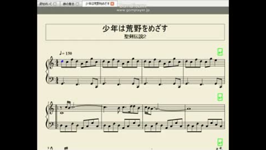Select whole note in measure 8 treble staff
Image resolution: width=266 pixels, height=150 pixels.
(189, 109)
